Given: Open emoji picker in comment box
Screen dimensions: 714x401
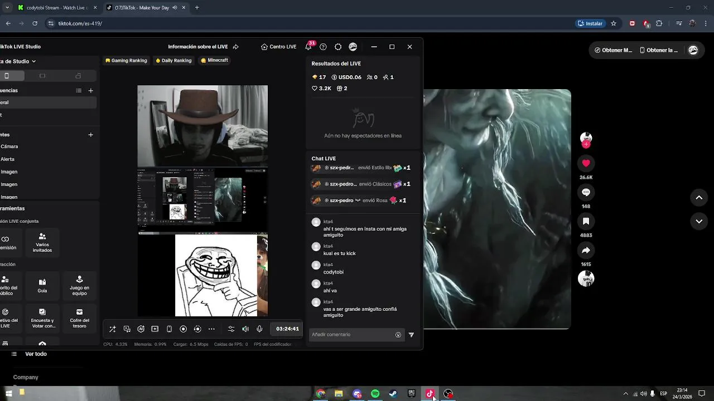Looking at the screenshot, I should point(398,335).
